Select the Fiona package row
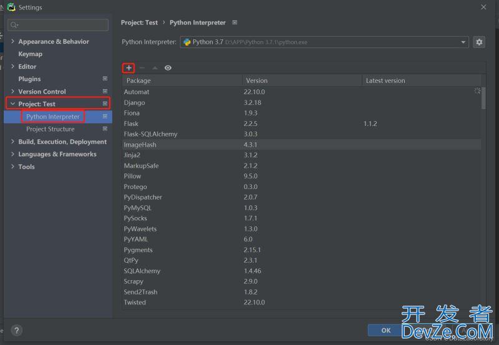 coord(302,113)
